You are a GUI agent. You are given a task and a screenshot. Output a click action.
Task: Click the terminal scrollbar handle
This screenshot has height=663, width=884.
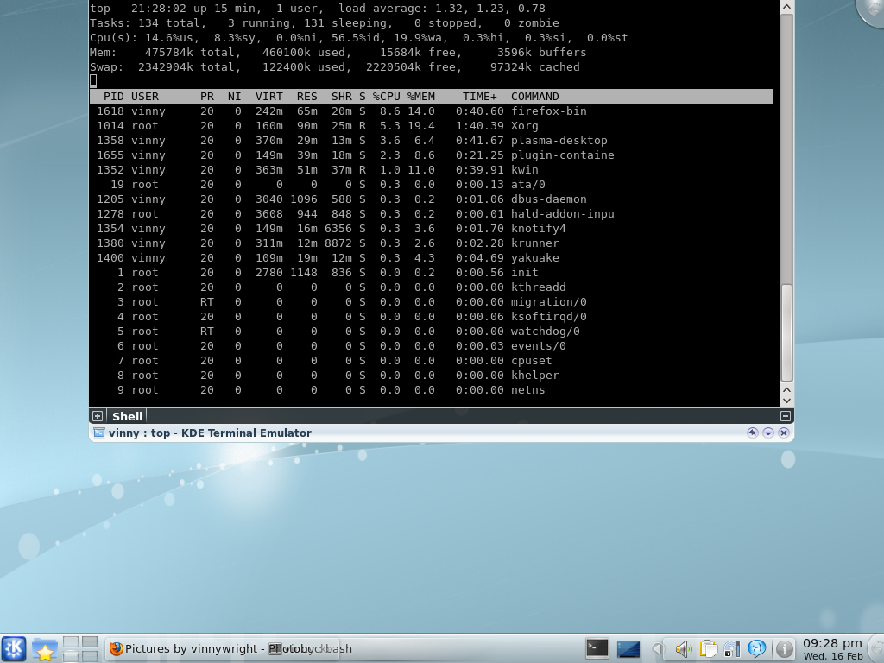pos(787,332)
